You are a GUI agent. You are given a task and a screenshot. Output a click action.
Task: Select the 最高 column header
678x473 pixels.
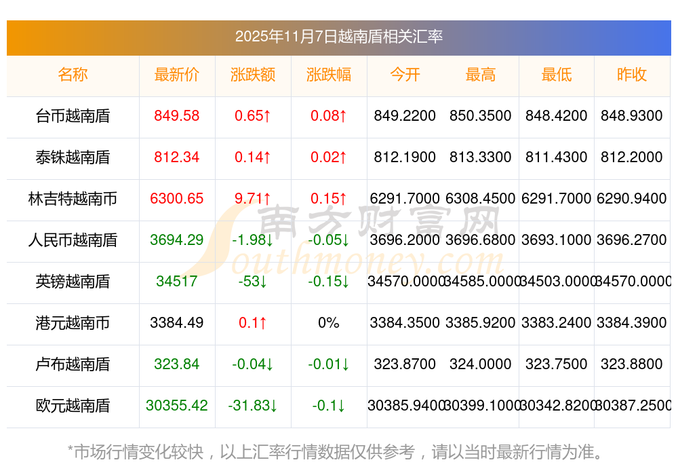[481, 75]
